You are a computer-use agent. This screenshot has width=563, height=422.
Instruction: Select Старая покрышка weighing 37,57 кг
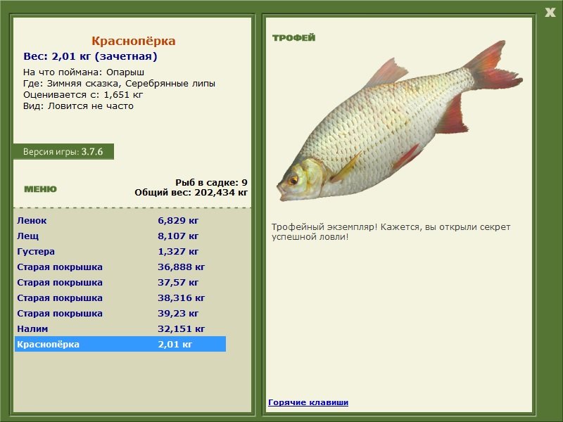(120, 282)
